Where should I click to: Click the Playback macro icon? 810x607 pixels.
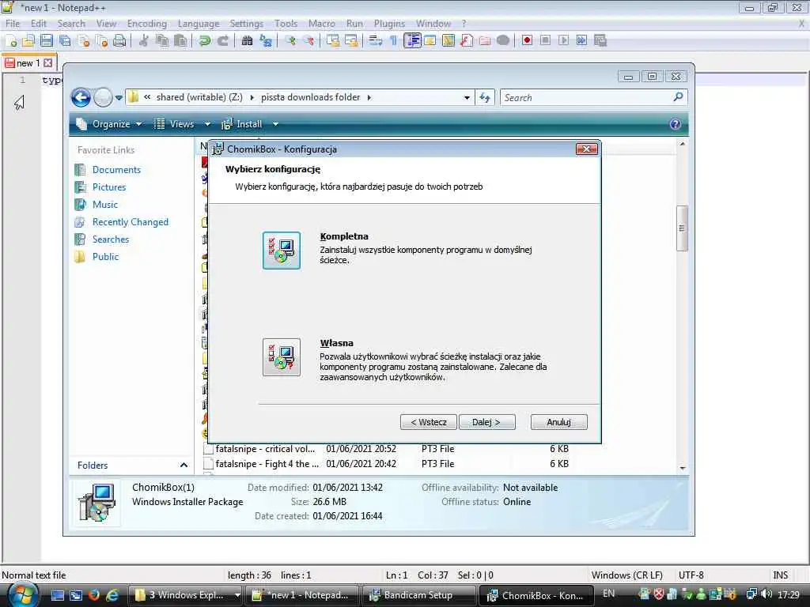pyautogui.click(x=563, y=40)
